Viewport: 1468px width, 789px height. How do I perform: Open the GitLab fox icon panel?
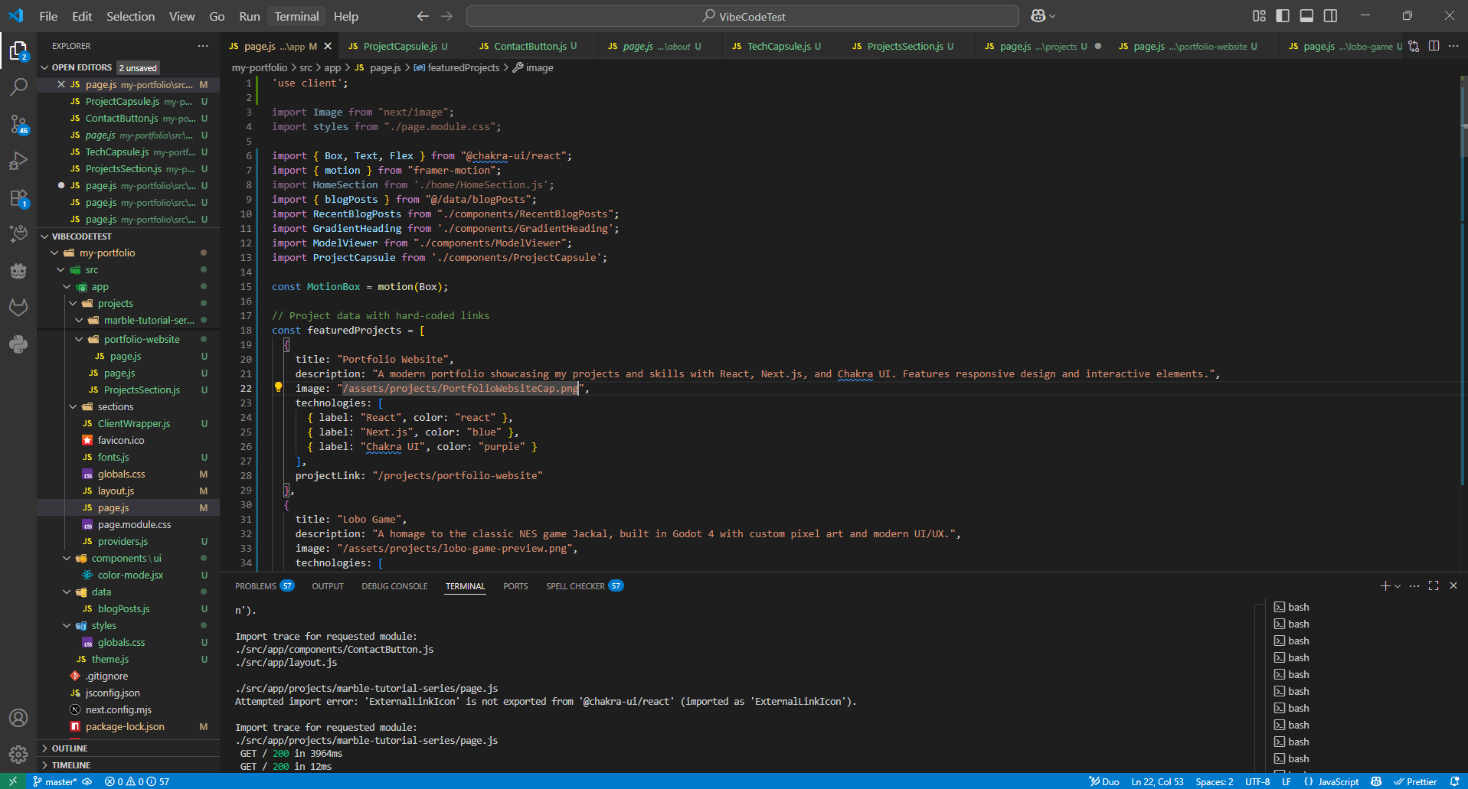coord(18,308)
